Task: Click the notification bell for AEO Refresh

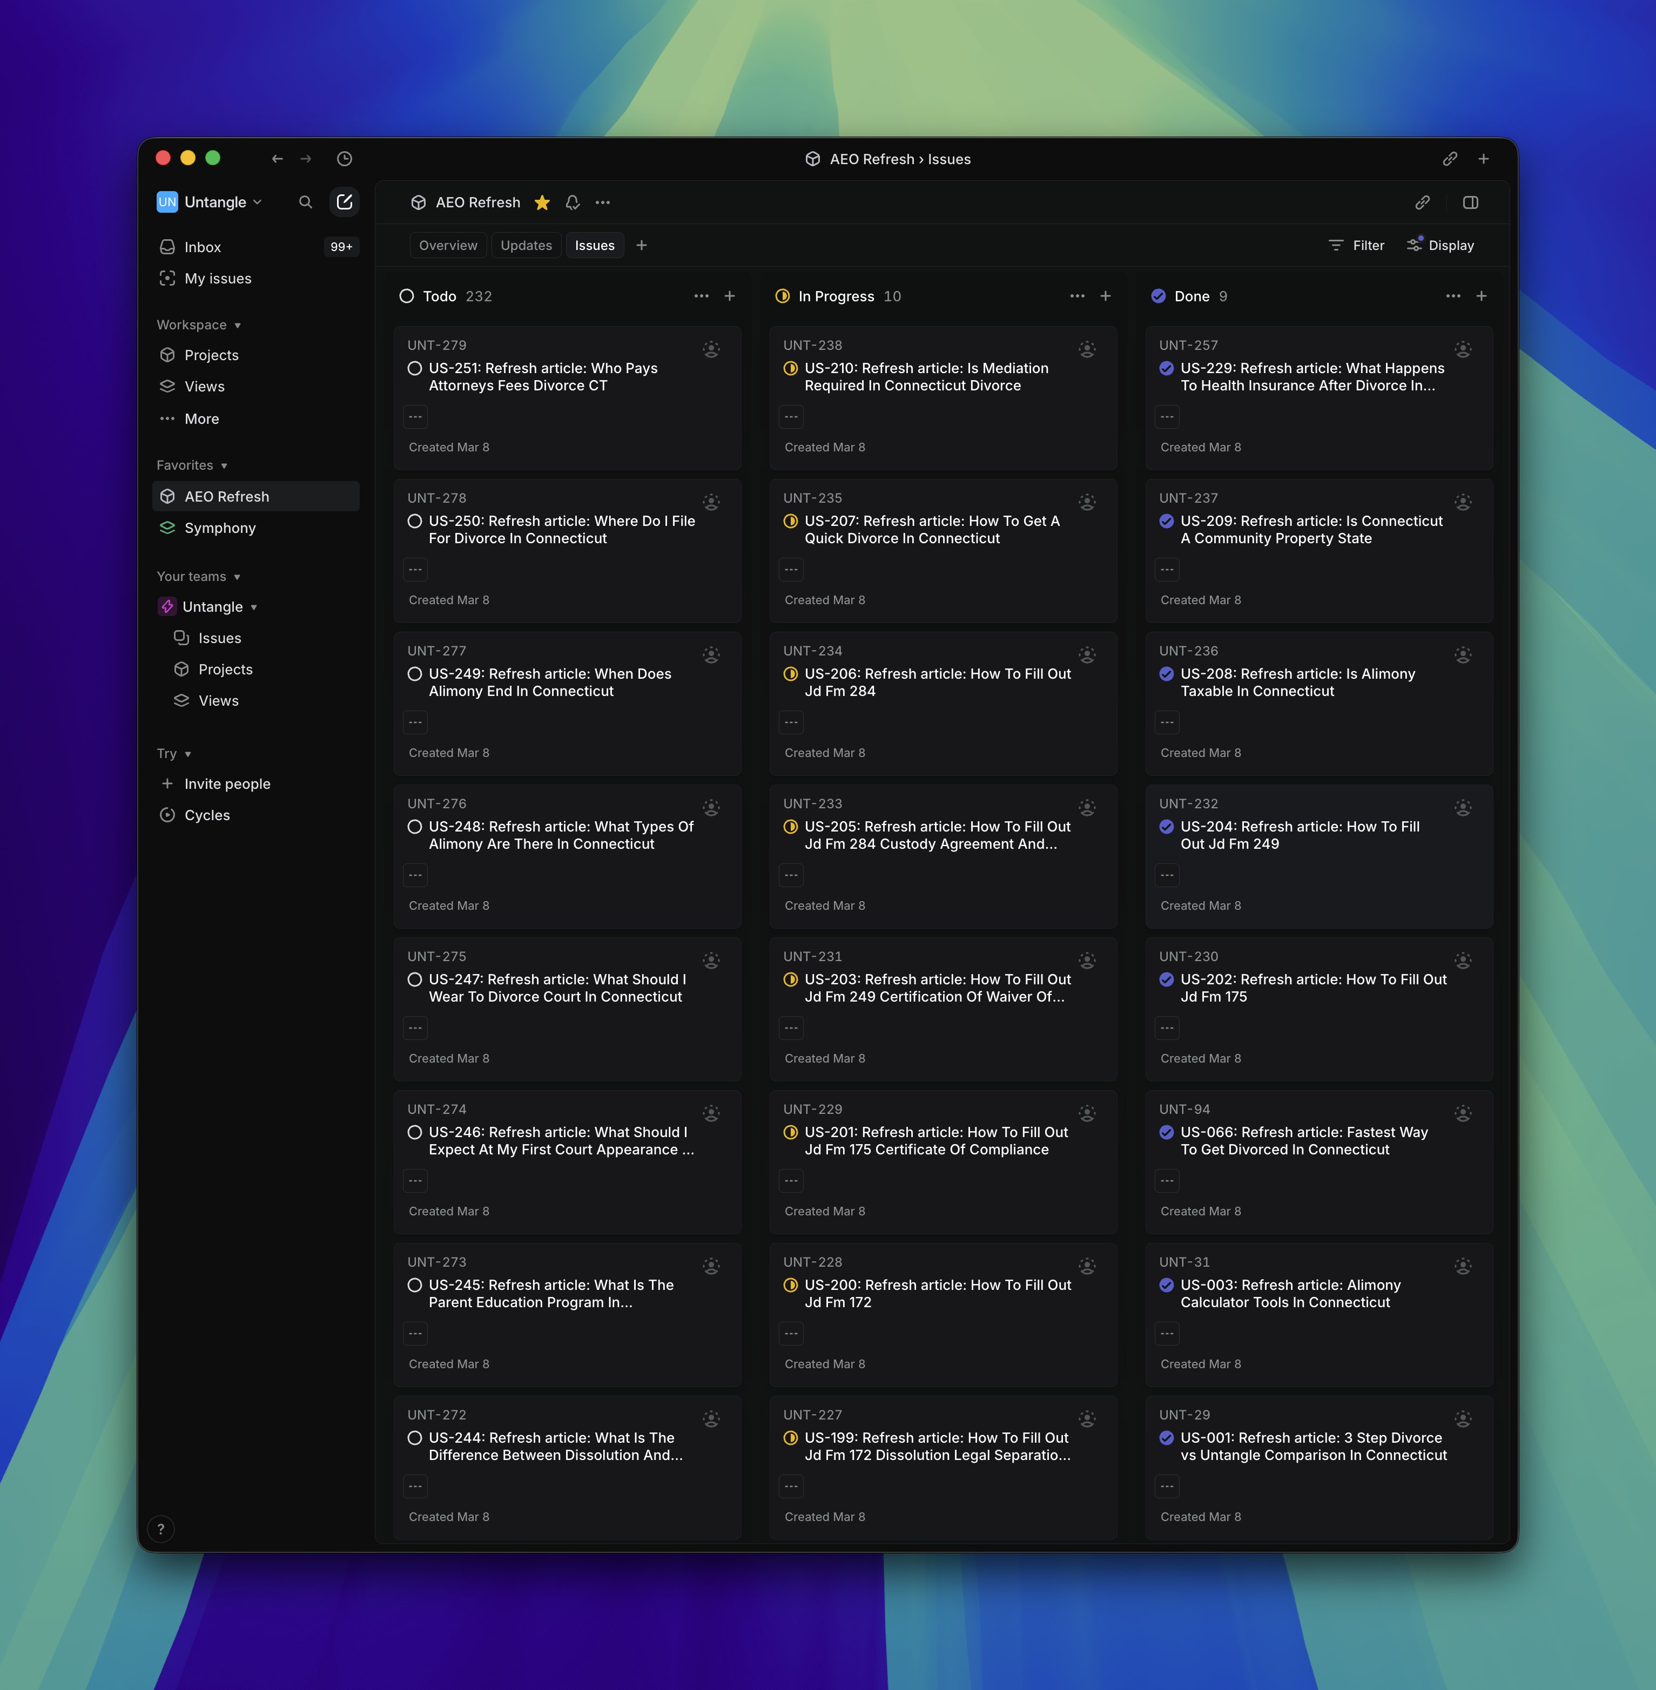Action: pos(573,202)
